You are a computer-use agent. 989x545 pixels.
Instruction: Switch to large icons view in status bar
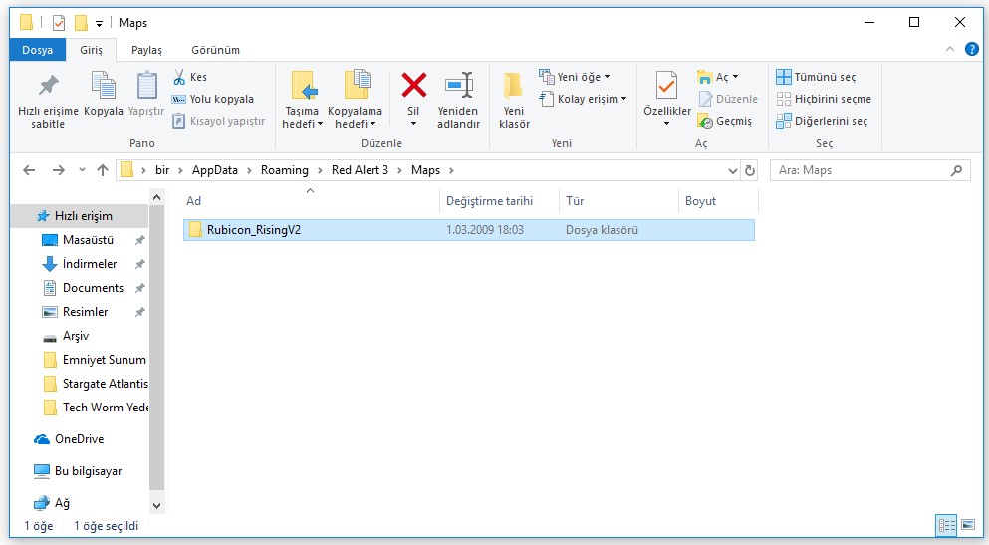[967, 525]
